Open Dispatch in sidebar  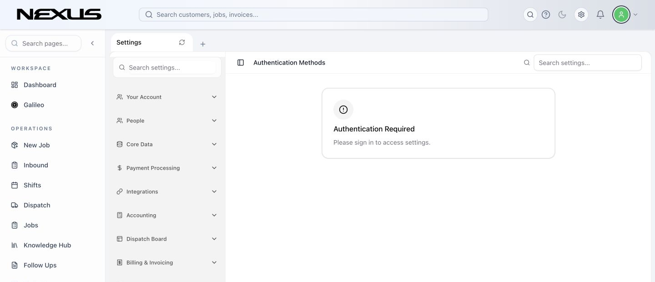37,205
